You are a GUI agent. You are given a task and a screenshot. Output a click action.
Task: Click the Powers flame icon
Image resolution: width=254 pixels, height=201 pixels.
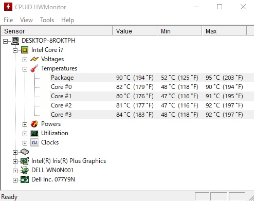(34, 124)
